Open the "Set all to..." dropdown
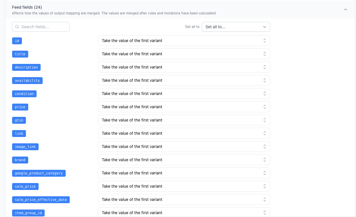356x217 pixels. (x=236, y=27)
